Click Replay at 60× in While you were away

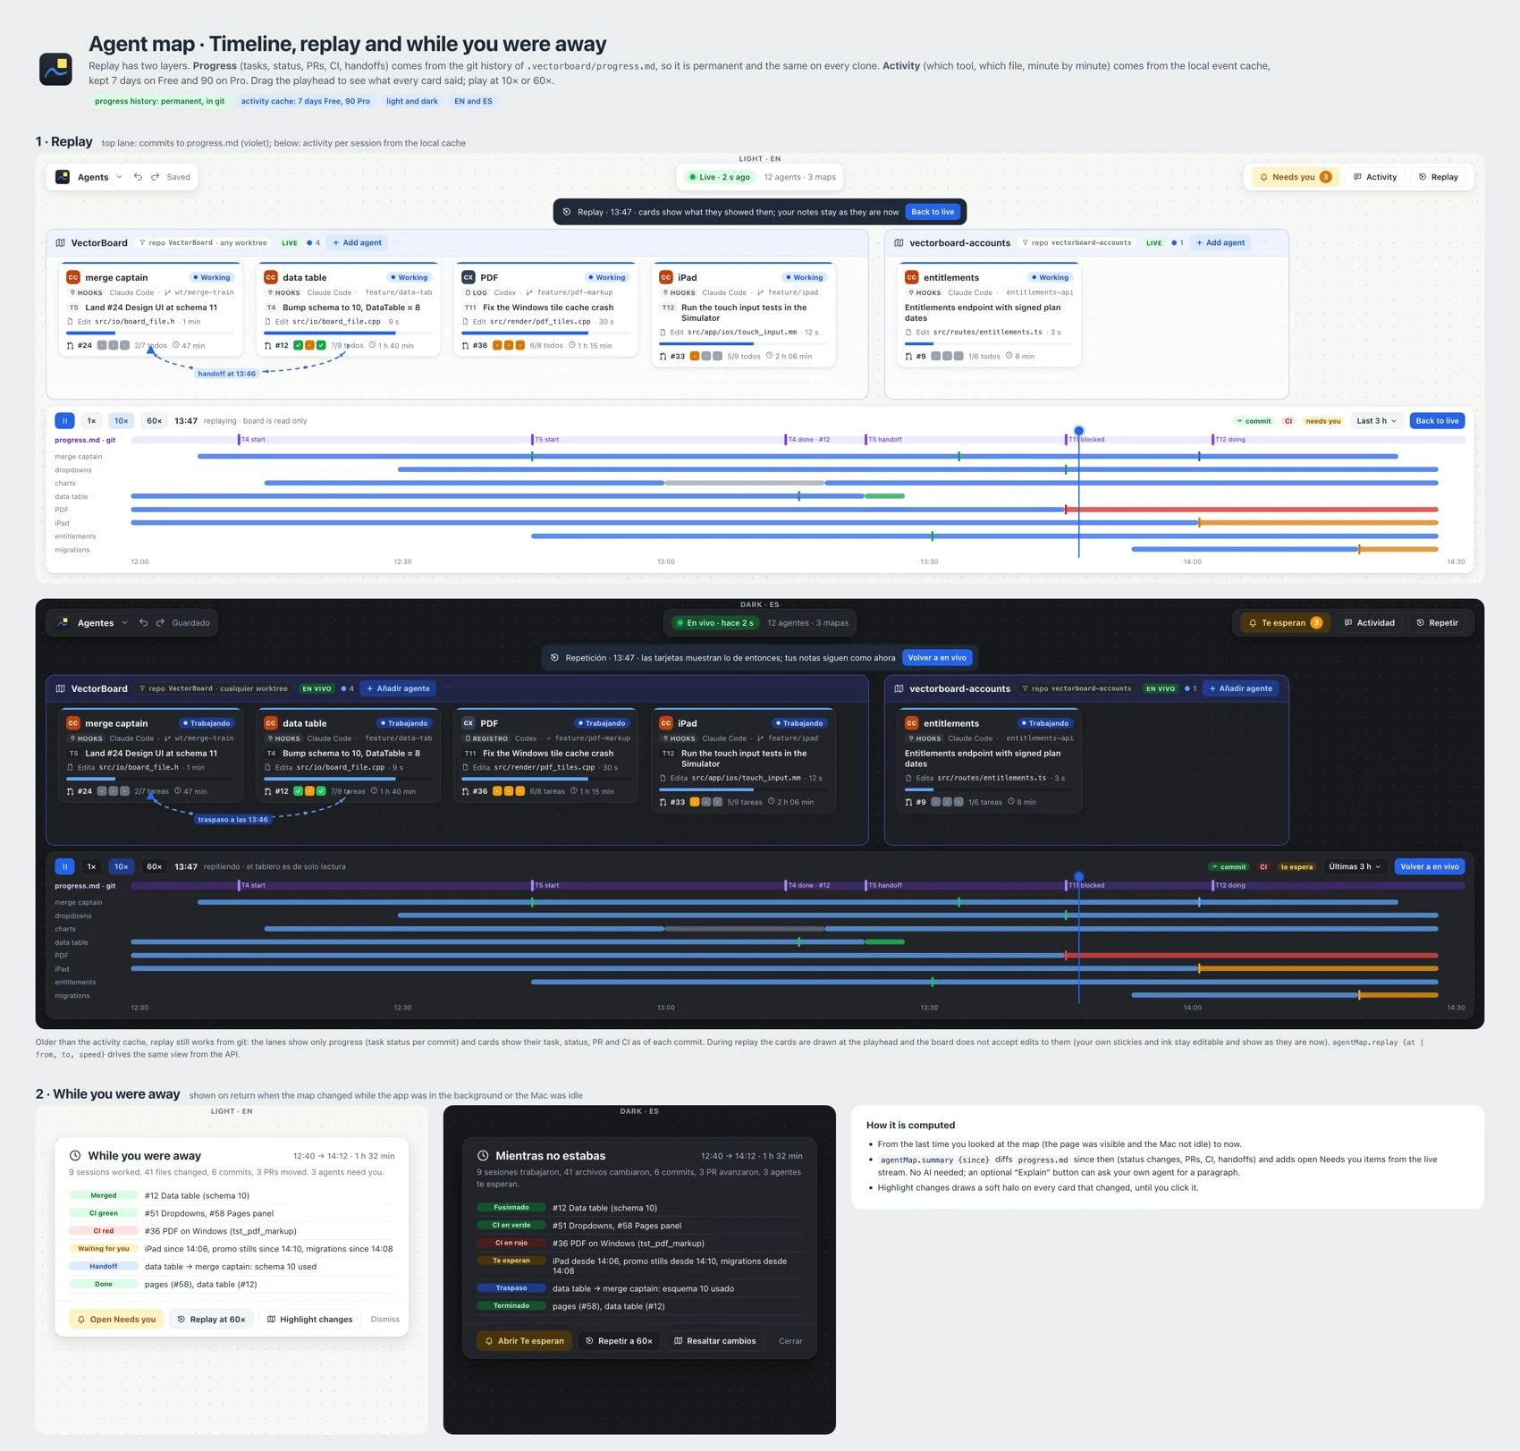212,1320
